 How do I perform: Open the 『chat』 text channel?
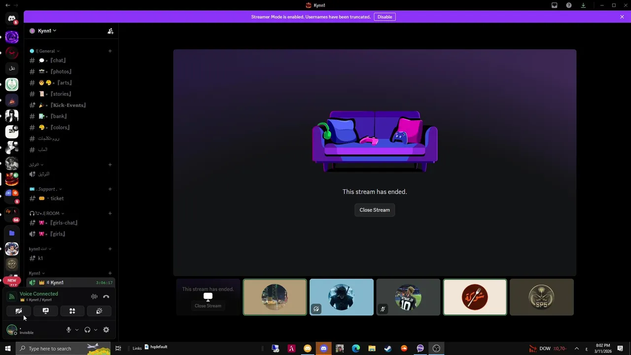(70, 60)
